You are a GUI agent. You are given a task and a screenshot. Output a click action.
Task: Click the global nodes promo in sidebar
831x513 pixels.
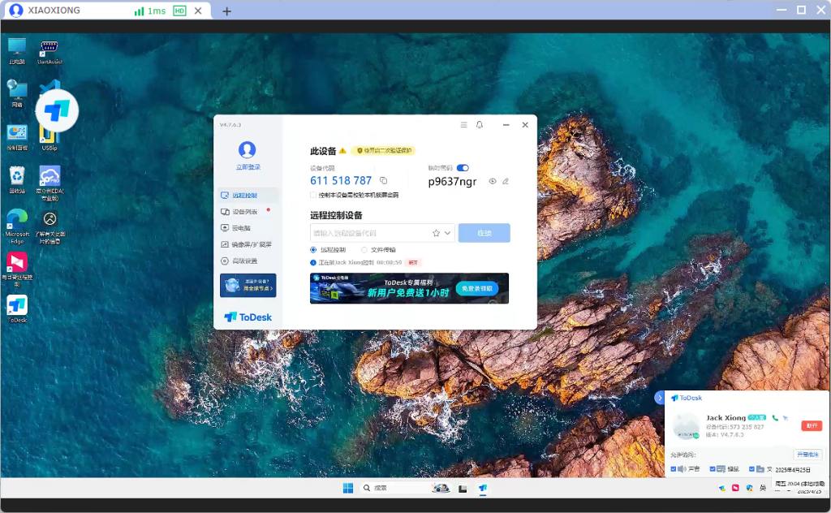click(x=248, y=286)
